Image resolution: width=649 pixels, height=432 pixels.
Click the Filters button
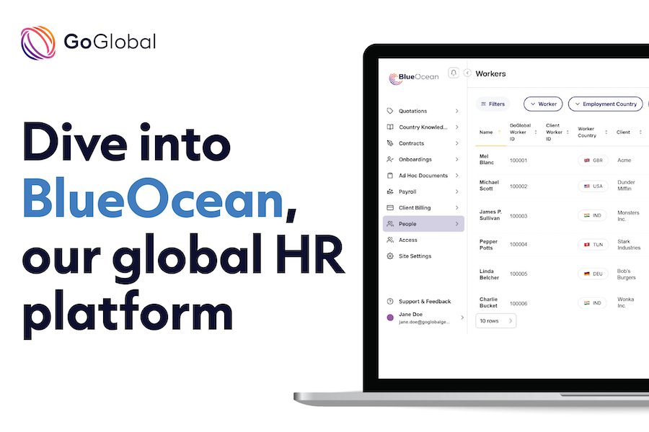(493, 104)
